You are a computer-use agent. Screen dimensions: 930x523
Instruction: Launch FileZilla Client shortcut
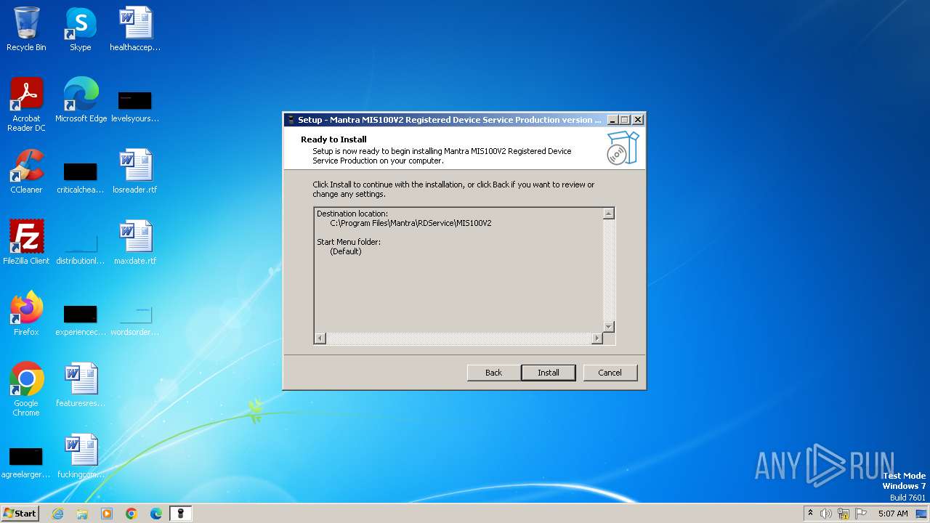26,243
